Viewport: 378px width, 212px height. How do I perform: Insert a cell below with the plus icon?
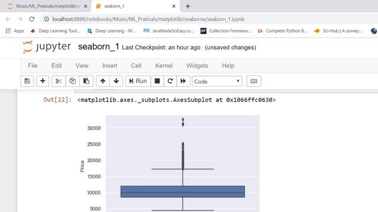point(43,81)
